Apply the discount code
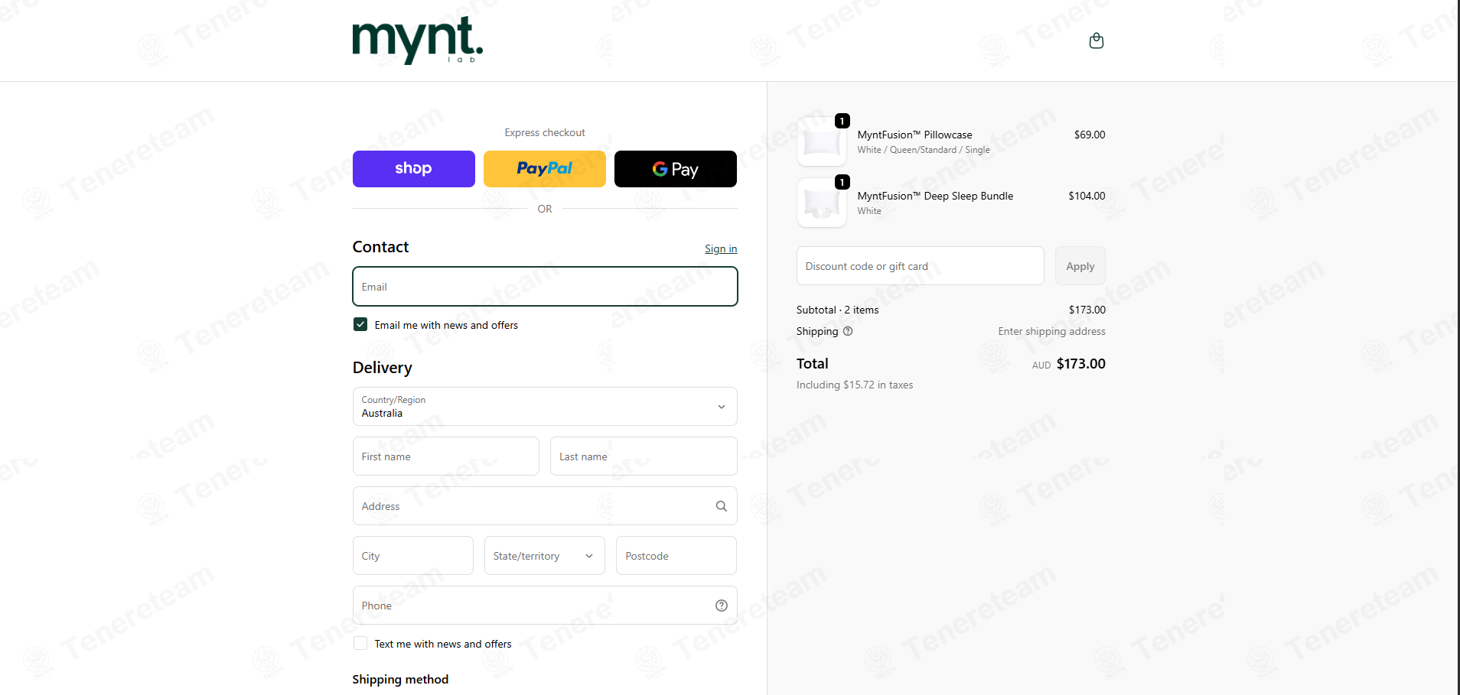The image size is (1460, 695). click(x=1080, y=266)
